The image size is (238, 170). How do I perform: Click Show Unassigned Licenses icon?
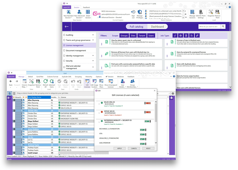(x=111, y=81)
